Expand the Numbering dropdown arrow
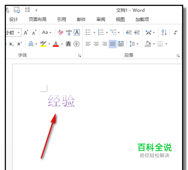This screenshot has height=170, width=188. click(107, 33)
